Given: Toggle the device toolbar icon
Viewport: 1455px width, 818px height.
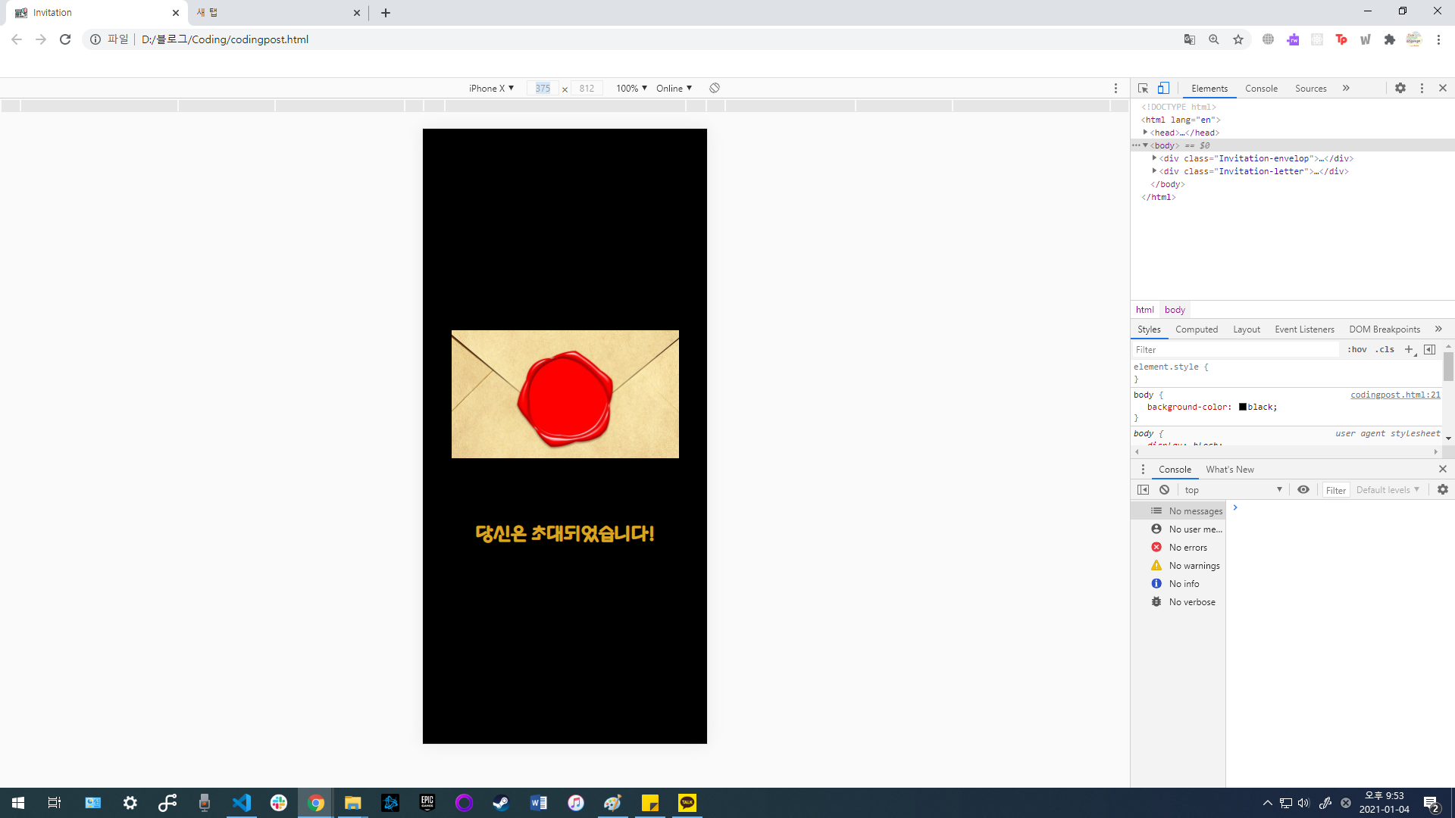Looking at the screenshot, I should pos(1163,88).
